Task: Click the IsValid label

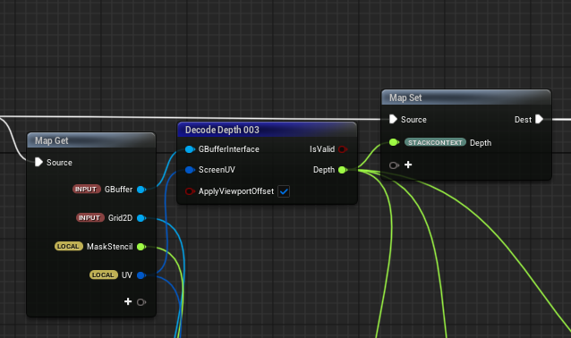Action: point(322,149)
